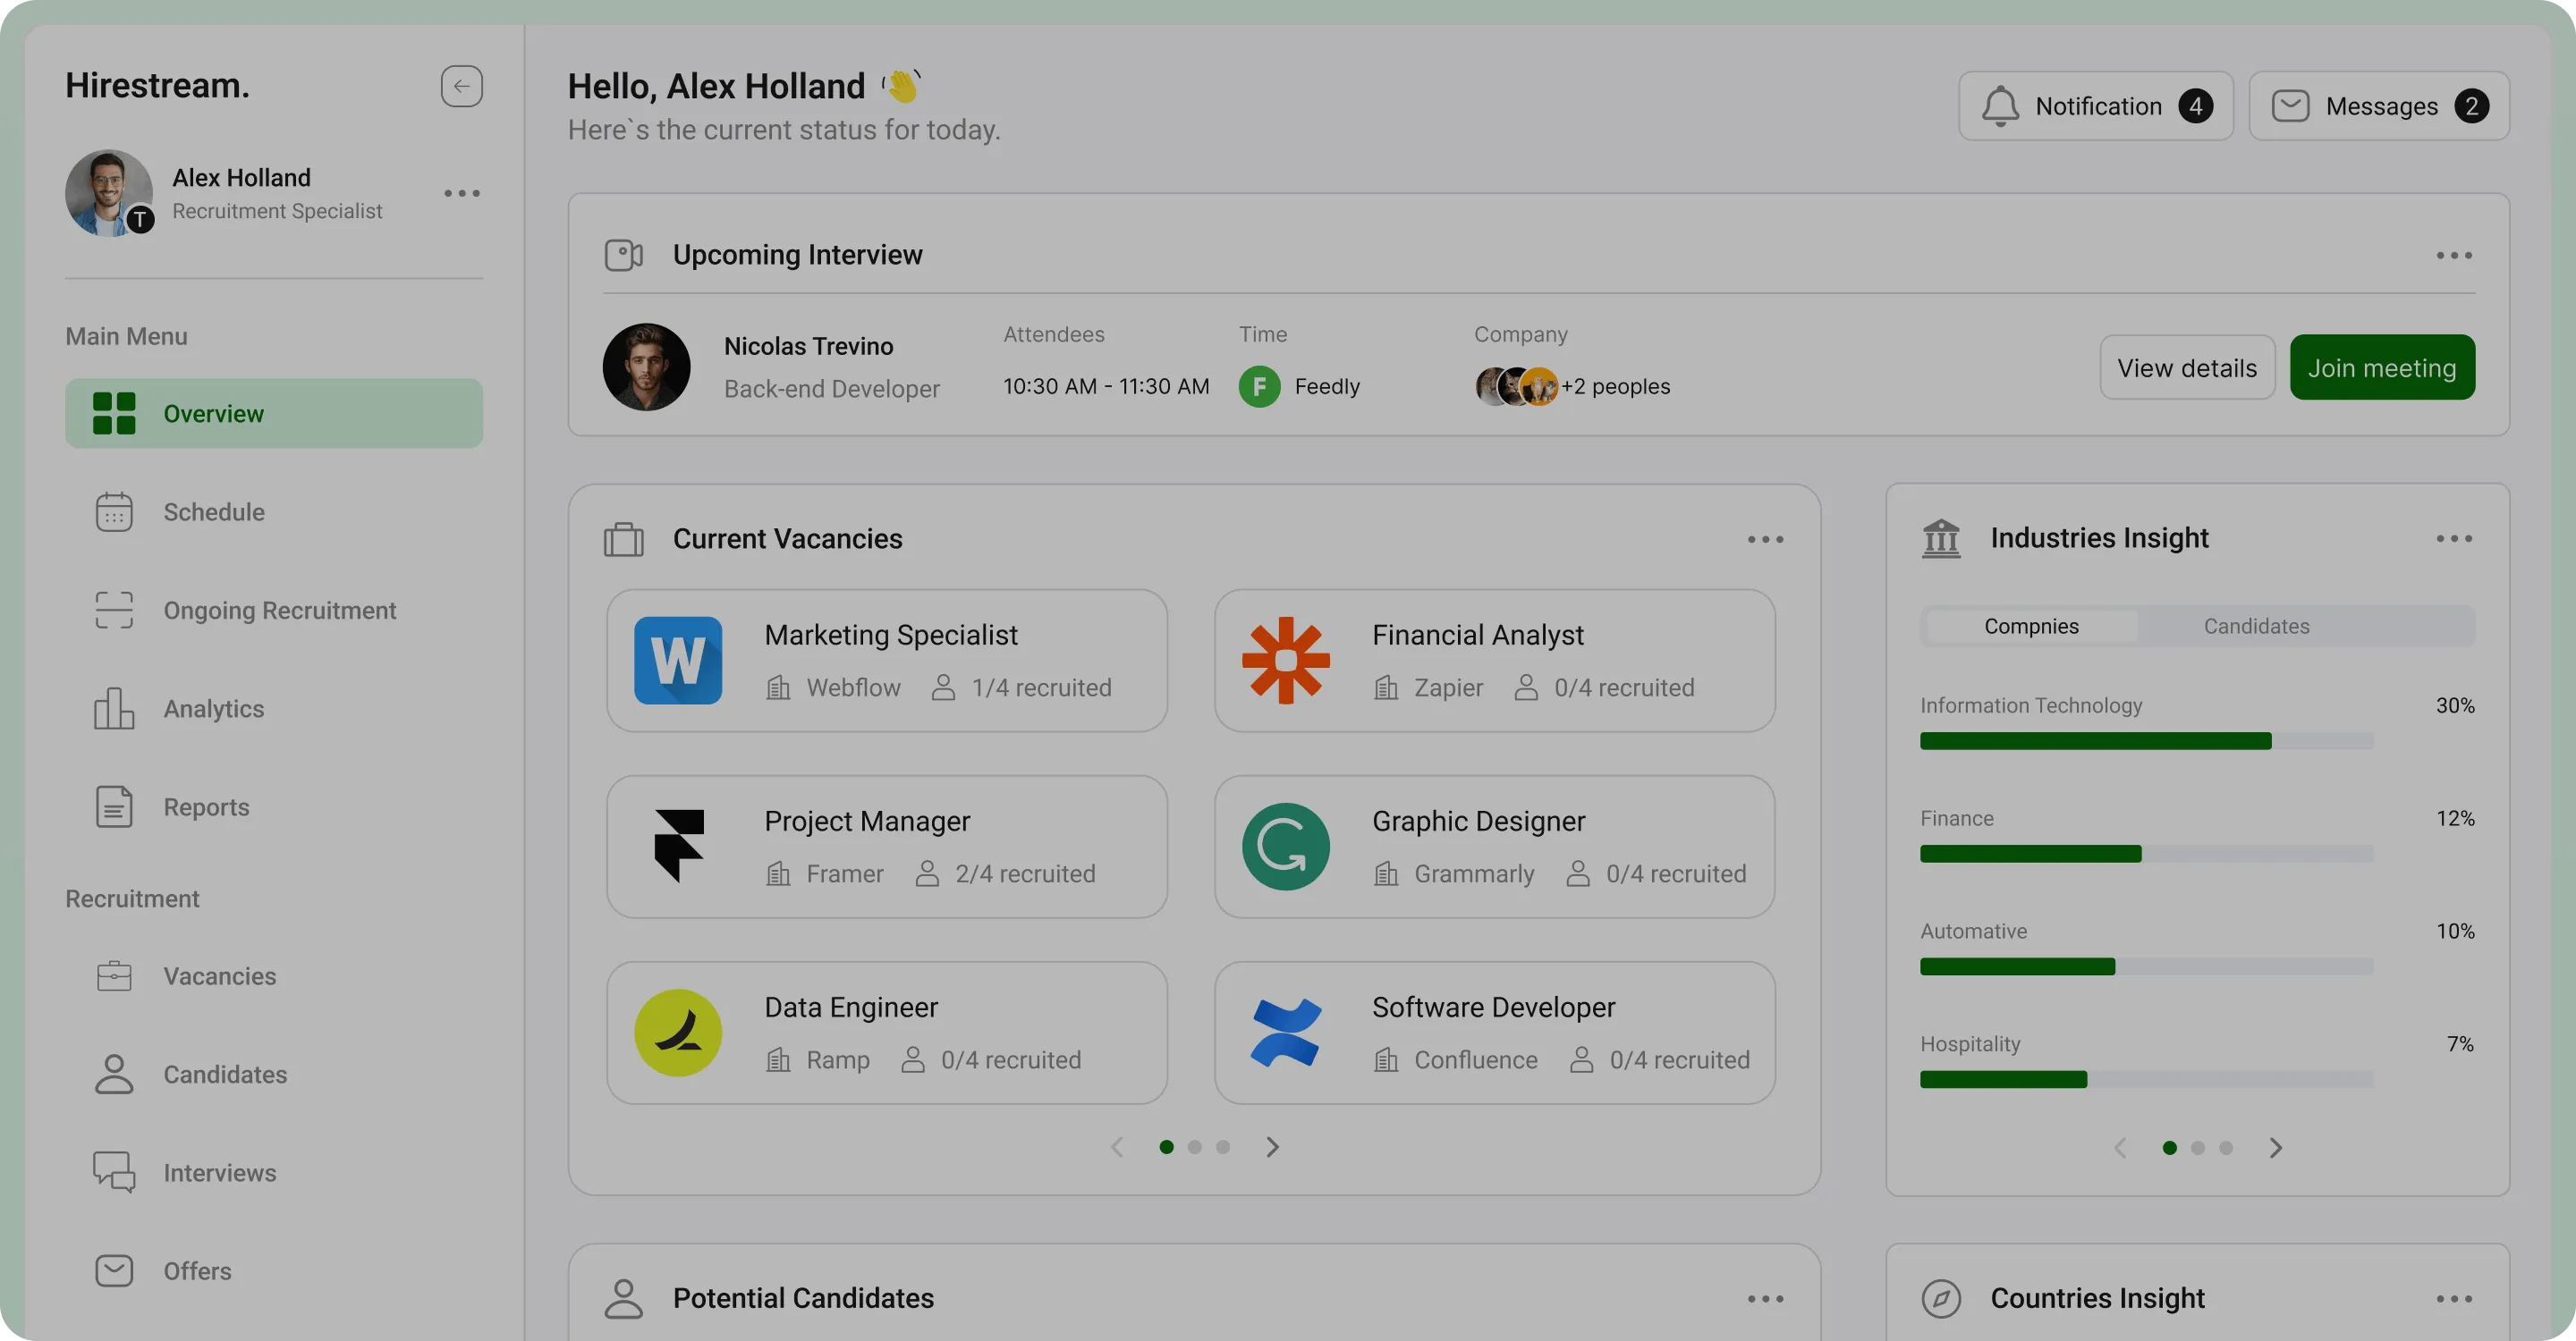
Task: Select the Webflow Marketing Specialist logo
Action: [x=678, y=661]
